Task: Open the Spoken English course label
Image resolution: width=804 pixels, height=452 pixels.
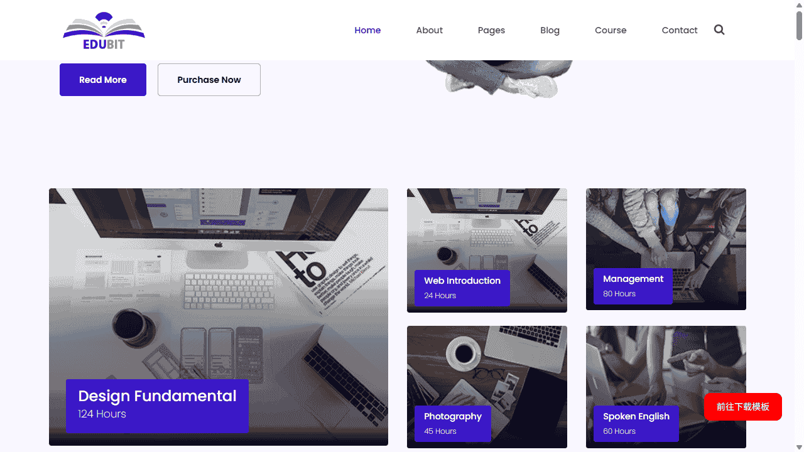Action: 636,423
